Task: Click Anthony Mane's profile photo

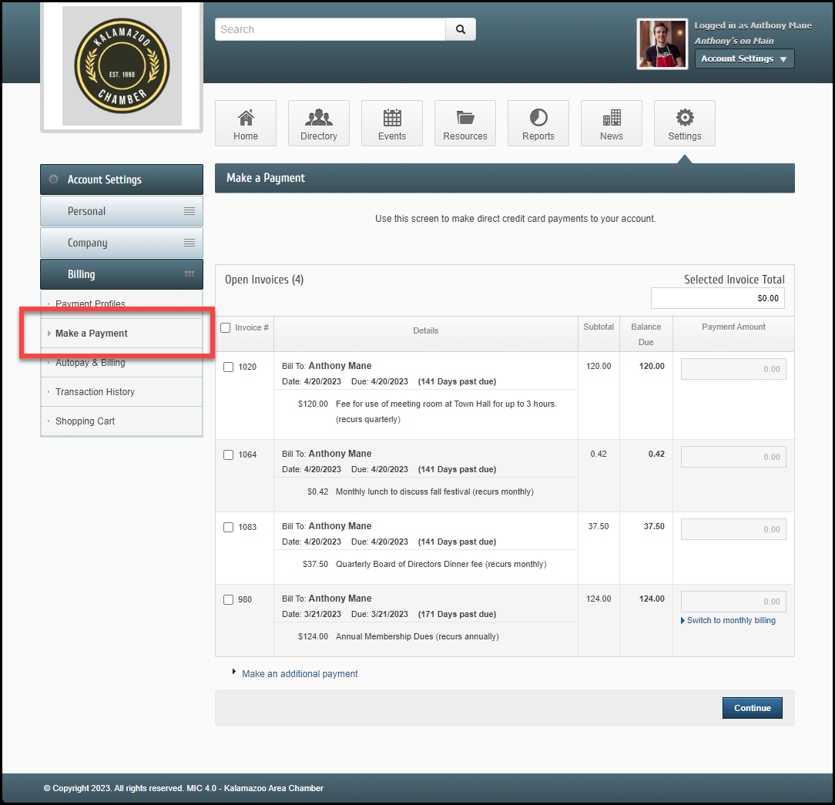Action: (x=662, y=44)
